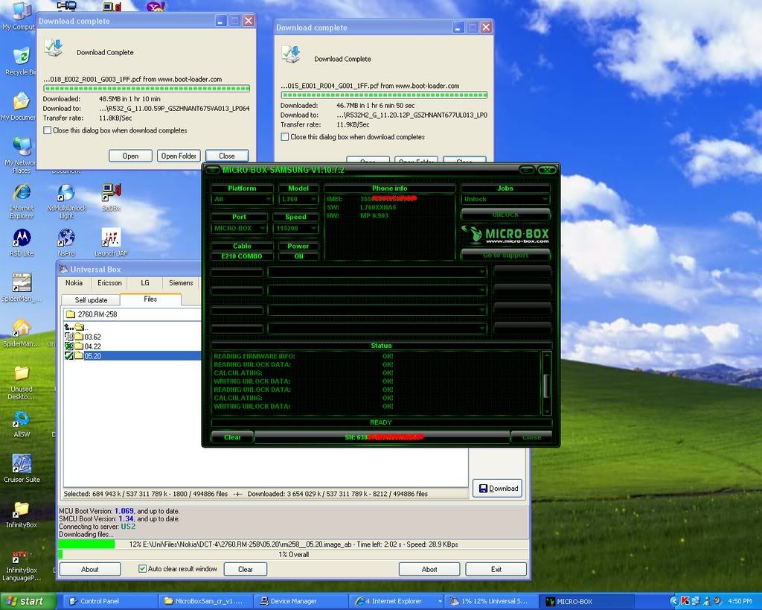Launch RSD Lite Motorola shortcut
The image size is (762, 610).
[22, 242]
